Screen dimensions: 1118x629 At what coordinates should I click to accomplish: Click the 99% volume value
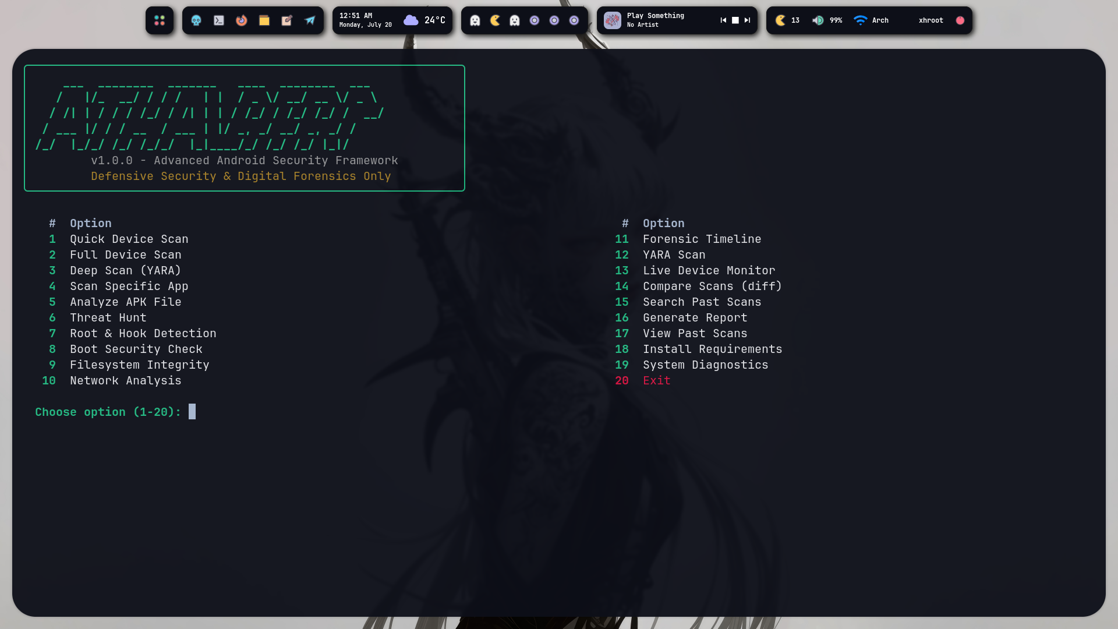(836, 20)
